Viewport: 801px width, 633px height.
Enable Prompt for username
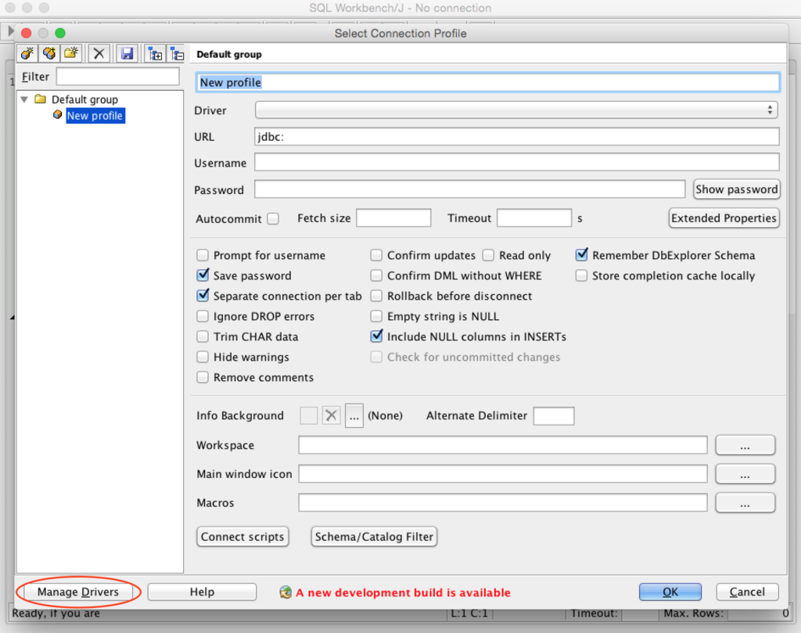tap(203, 255)
